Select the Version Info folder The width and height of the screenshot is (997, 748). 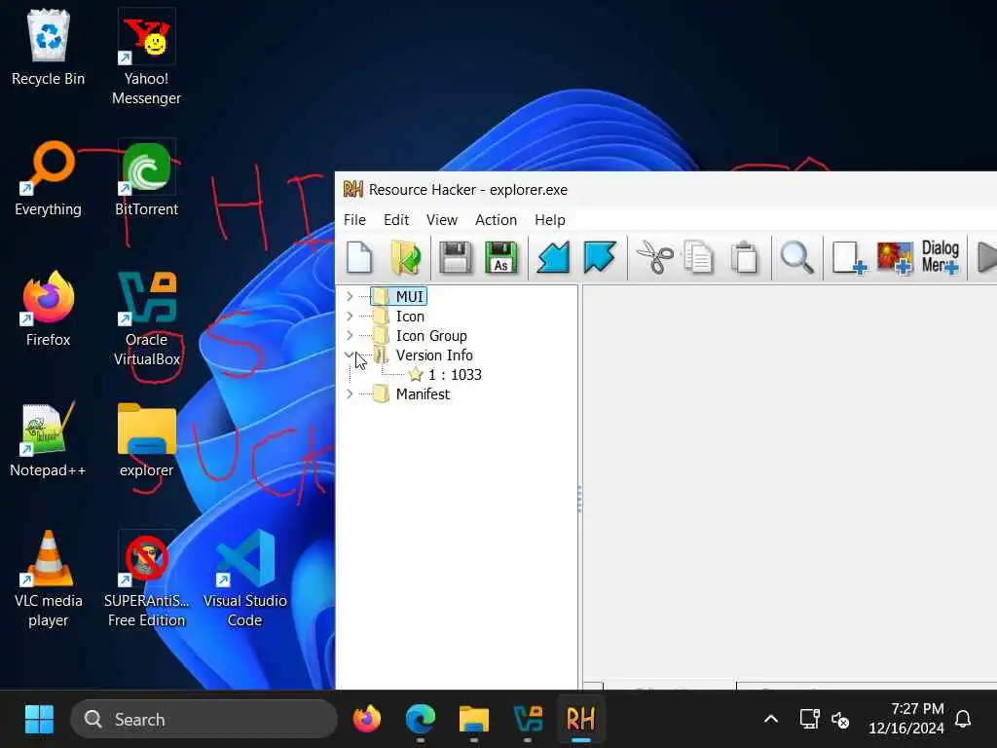(x=424, y=355)
